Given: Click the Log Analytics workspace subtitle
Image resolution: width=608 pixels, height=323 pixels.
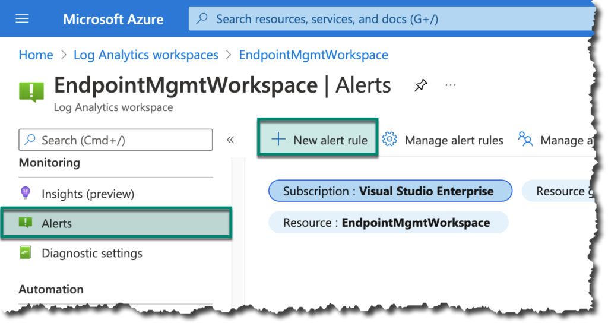Looking at the screenshot, I should (113, 107).
